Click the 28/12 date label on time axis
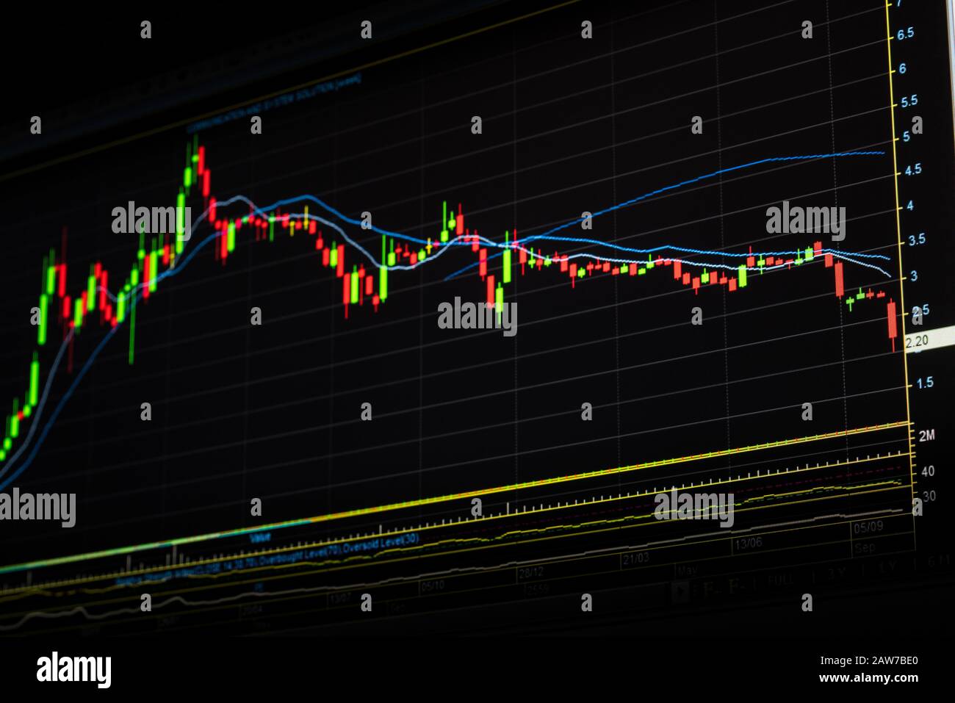The image size is (955, 703). click(x=530, y=572)
